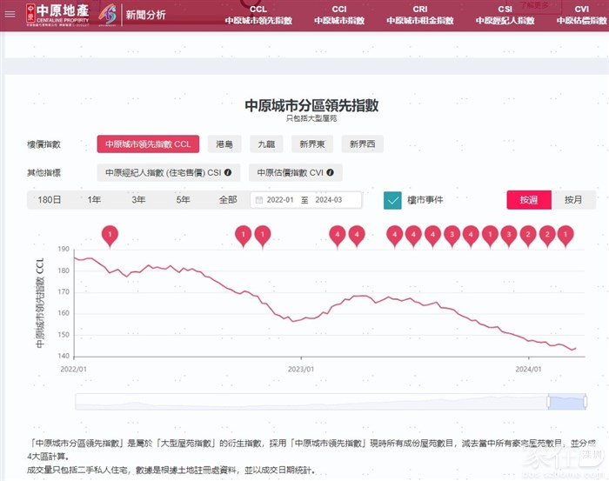Image resolution: width=609 pixels, height=481 pixels.
Task: Click the anniversary badge icon beside the logo
Action: click(108, 14)
